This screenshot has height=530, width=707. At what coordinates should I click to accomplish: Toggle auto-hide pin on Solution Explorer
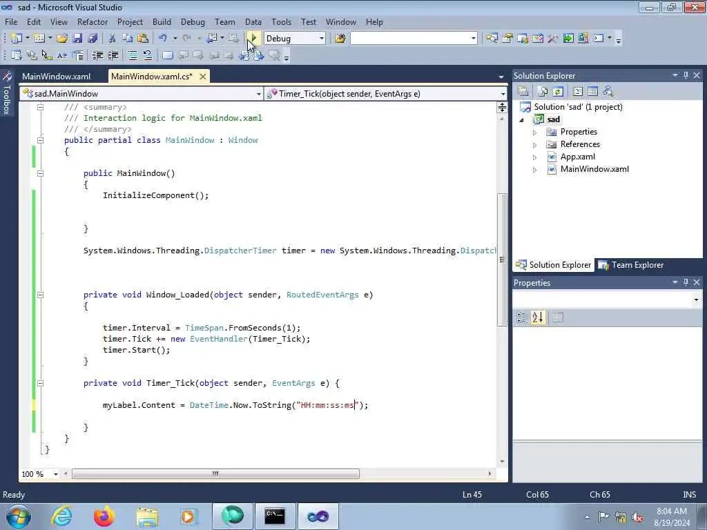click(686, 75)
